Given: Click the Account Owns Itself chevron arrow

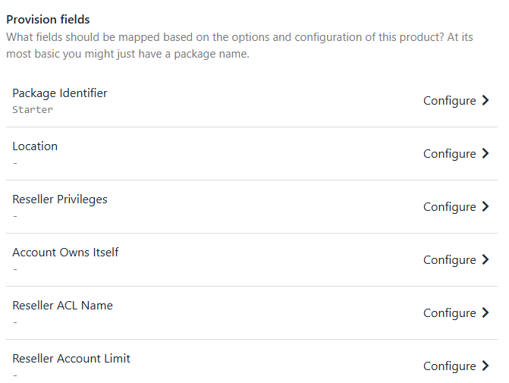Looking at the screenshot, I should click(485, 260).
